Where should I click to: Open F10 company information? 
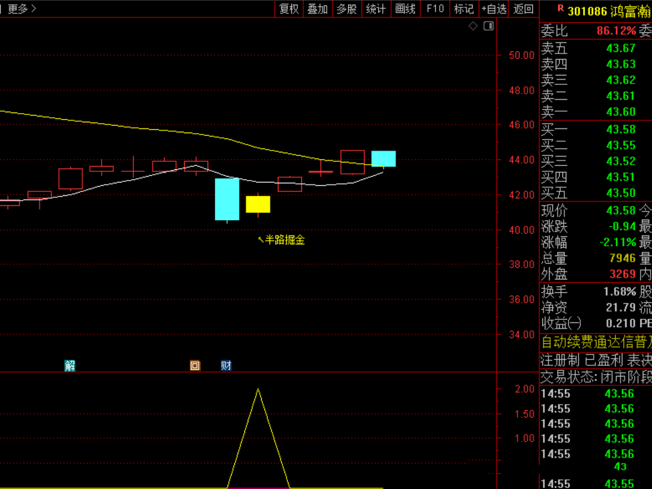tap(435, 9)
